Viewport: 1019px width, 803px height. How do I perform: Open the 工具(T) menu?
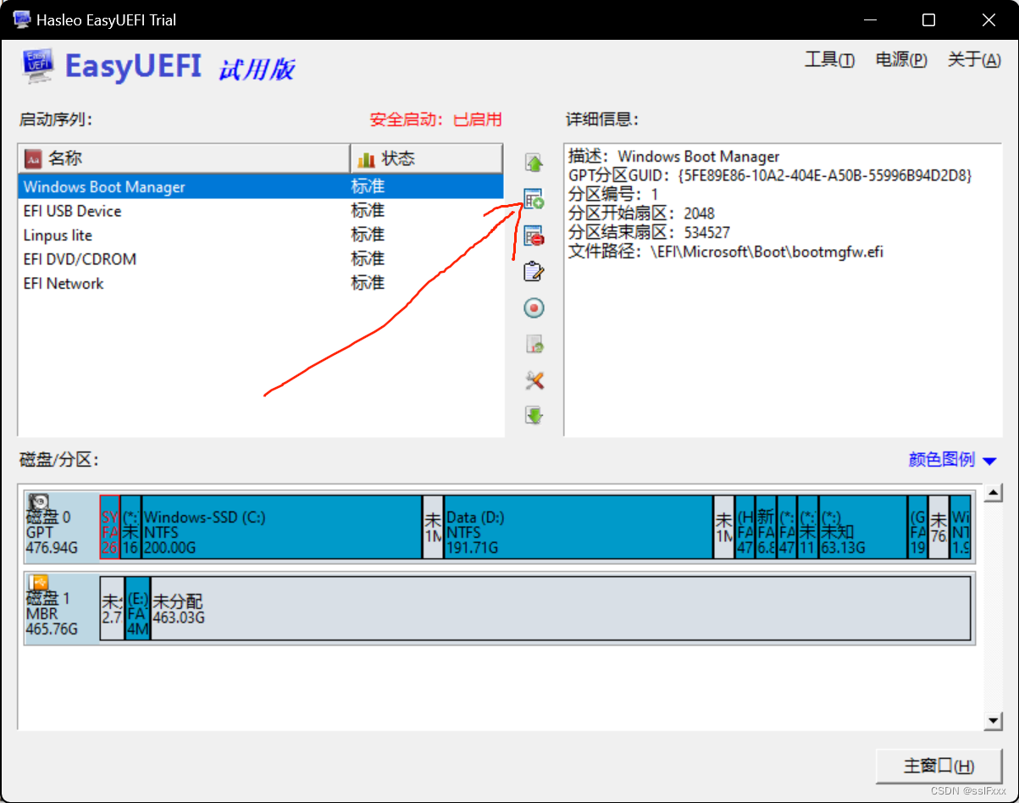point(829,60)
